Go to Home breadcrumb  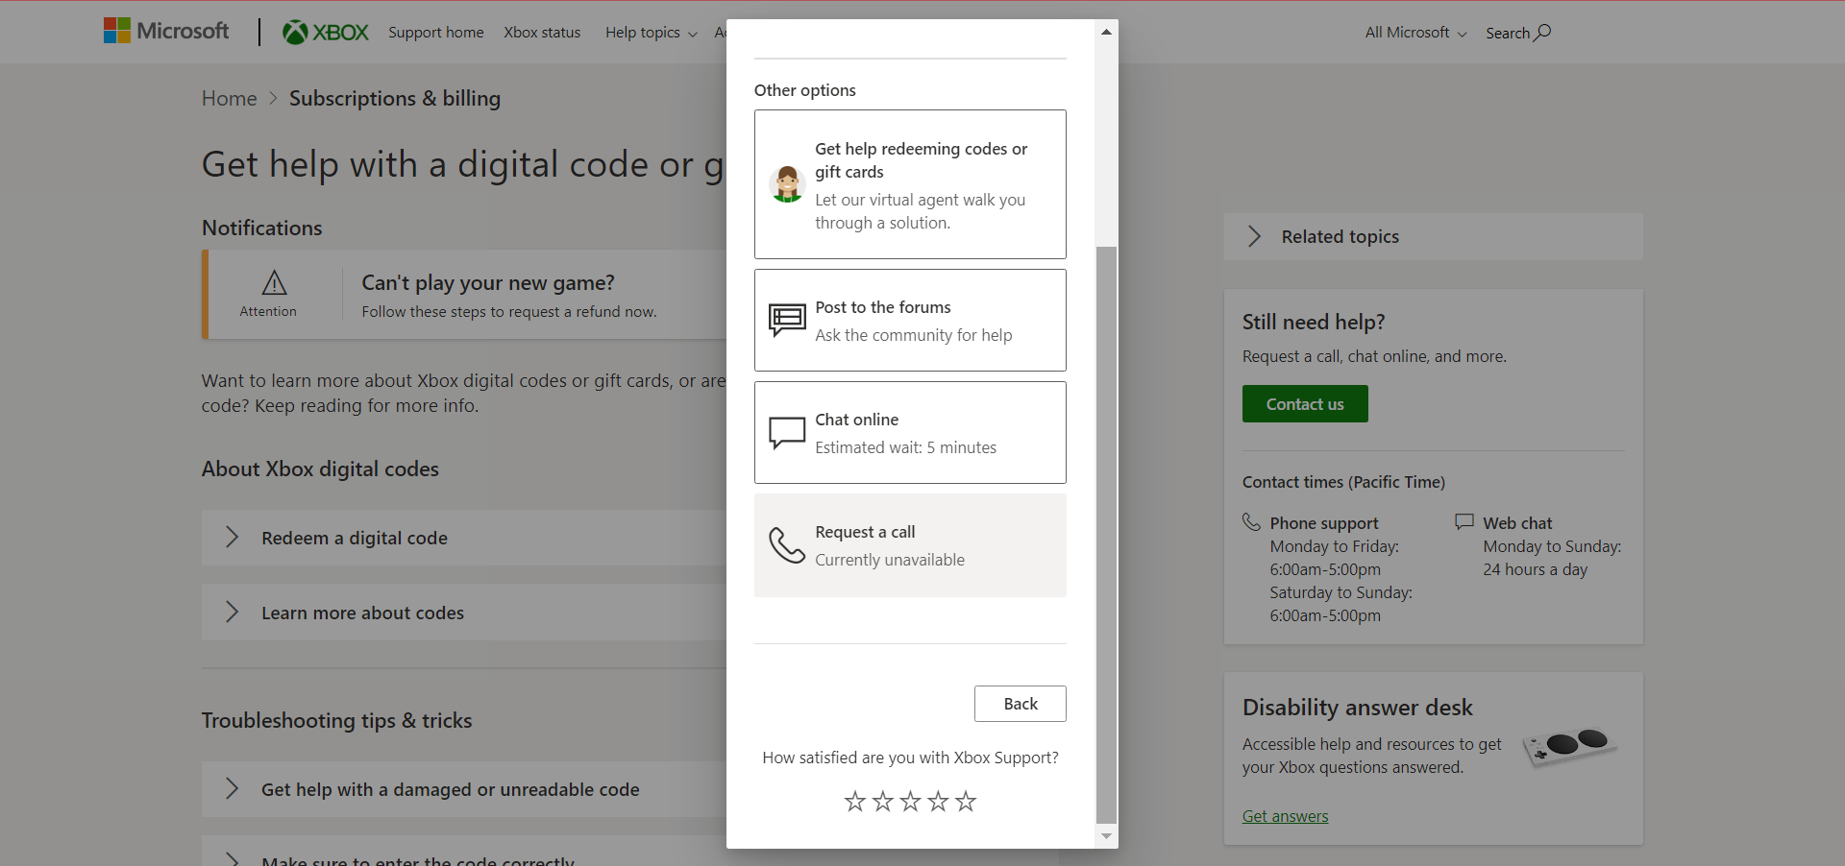[230, 98]
